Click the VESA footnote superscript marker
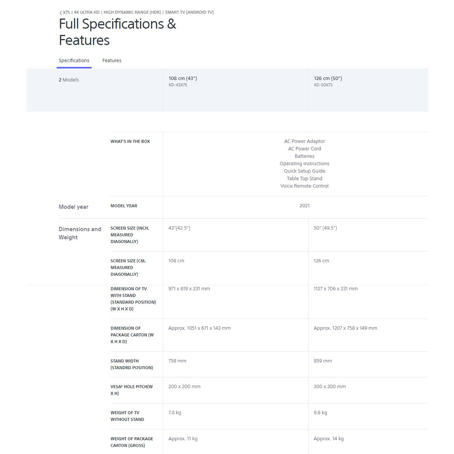This screenshot has height=454, width=454. pos(122,385)
